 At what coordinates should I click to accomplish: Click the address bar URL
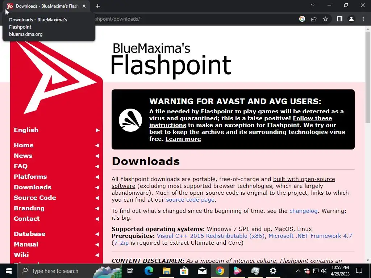(117, 19)
